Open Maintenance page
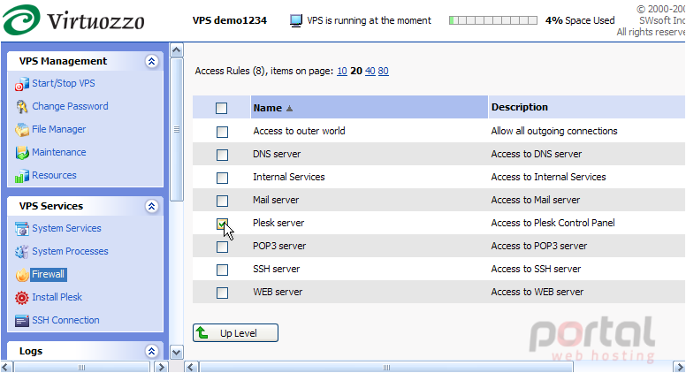The width and height of the screenshot is (686, 373). [x=58, y=152]
